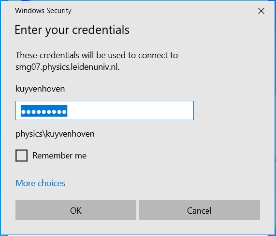
Task: Tick the Remember me checkbox
Action: pos(21,156)
